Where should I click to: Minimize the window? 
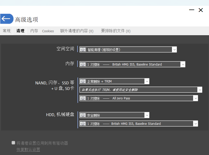[x=192, y=10]
